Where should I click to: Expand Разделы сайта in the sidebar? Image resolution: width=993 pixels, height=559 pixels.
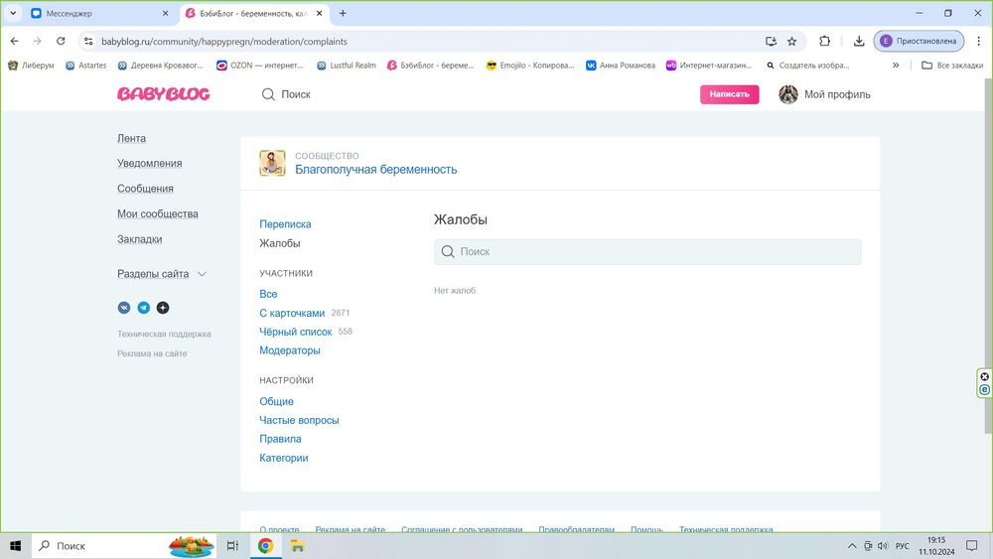coord(162,274)
